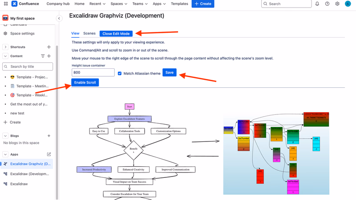Open the Excalidraw (Development) app link
Viewport: 356px width, 200px height.
(x=29, y=174)
